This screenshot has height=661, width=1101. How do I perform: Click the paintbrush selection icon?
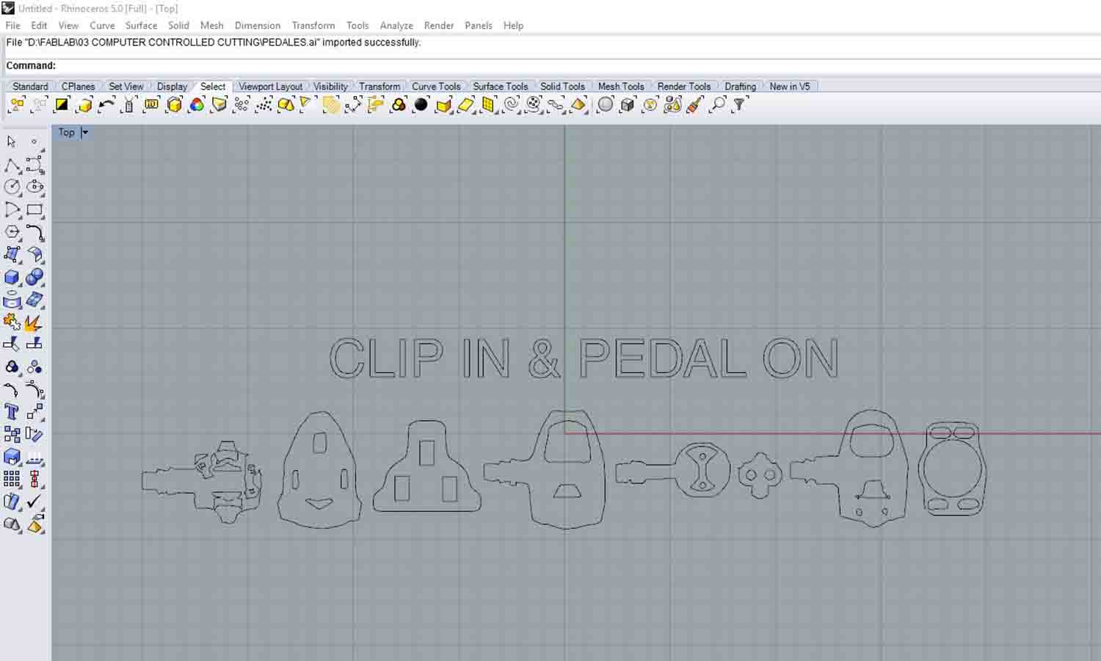(694, 105)
